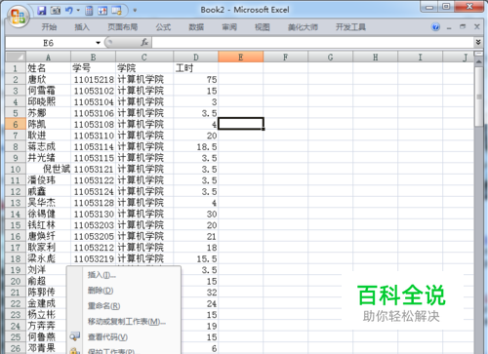Click the vertical scrollbar up arrow
The width and height of the screenshot is (488, 354).
tap(479, 61)
